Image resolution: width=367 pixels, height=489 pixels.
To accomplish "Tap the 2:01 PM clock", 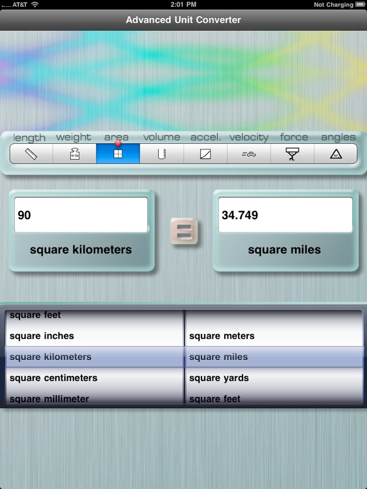I will (184, 5).
